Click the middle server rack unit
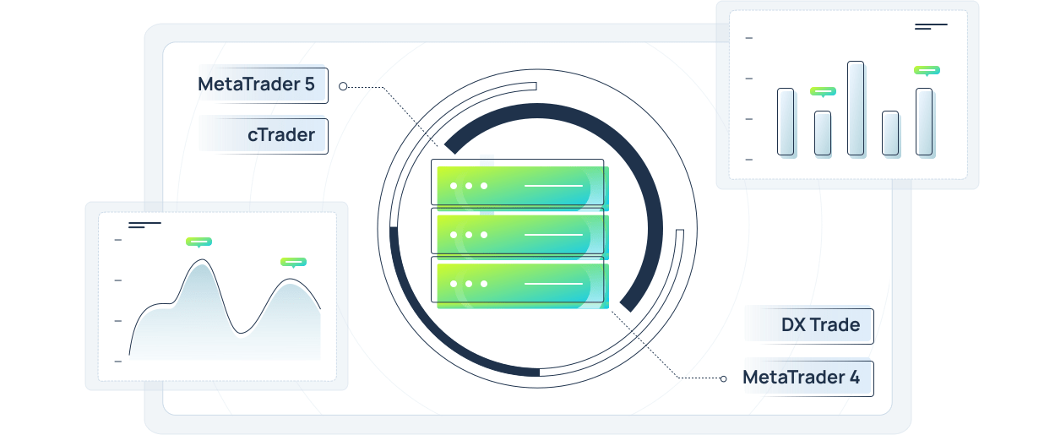The width and height of the screenshot is (1055, 435). [519, 232]
